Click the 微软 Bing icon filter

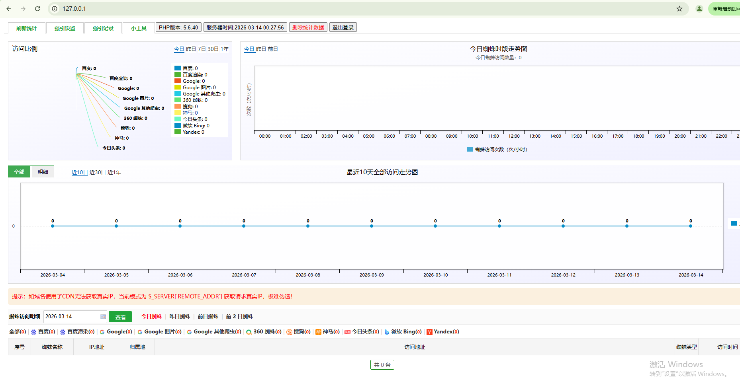tap(387, 332)
